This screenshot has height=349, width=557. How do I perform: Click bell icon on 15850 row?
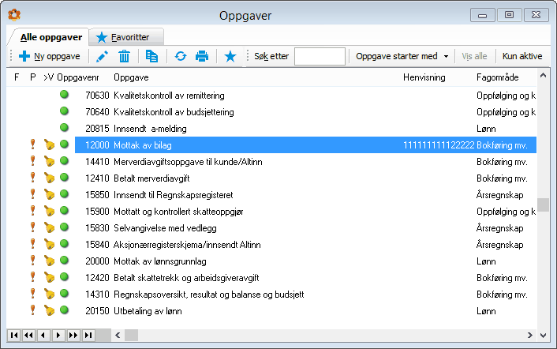click(49, 194)
